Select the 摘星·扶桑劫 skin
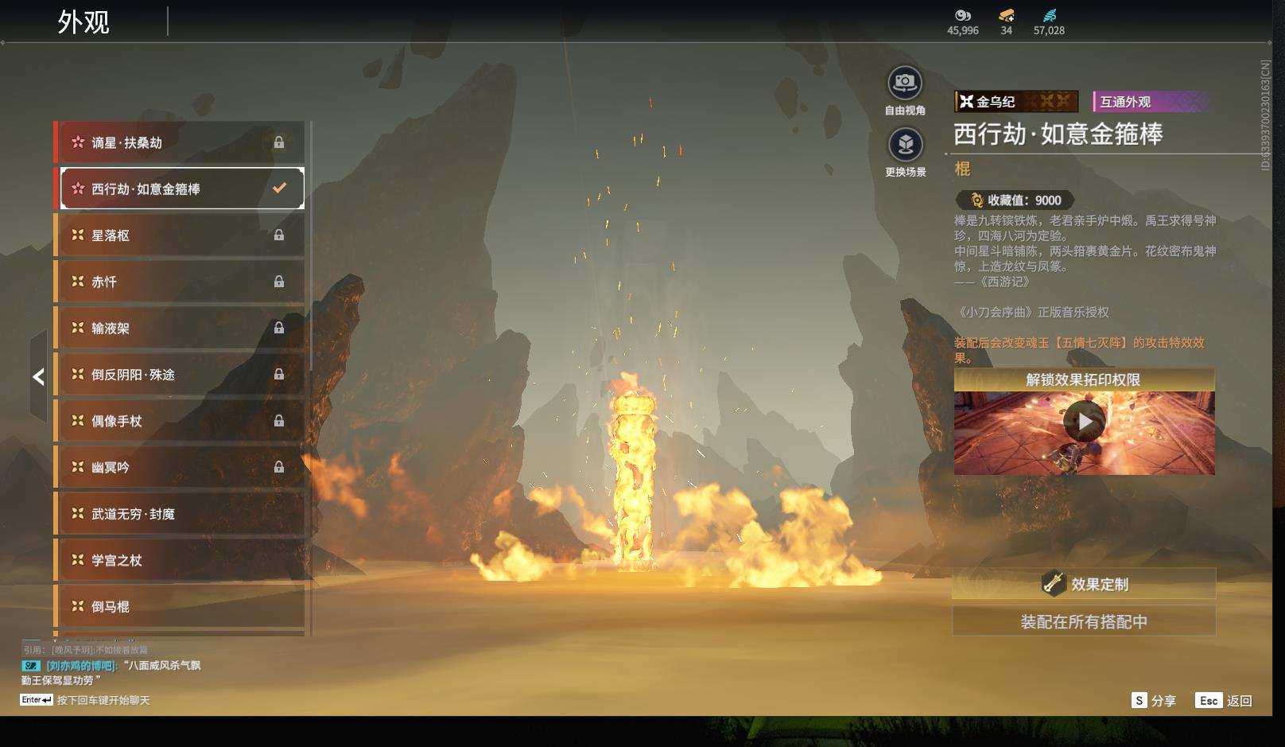 click(x=180, y=142)
